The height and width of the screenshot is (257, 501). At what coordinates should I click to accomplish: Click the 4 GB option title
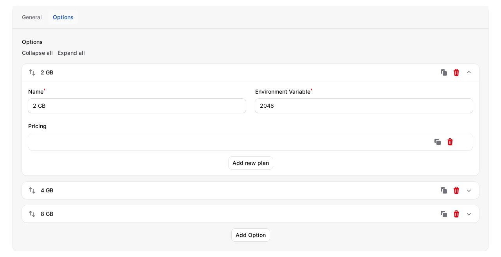tap(47, 190)
